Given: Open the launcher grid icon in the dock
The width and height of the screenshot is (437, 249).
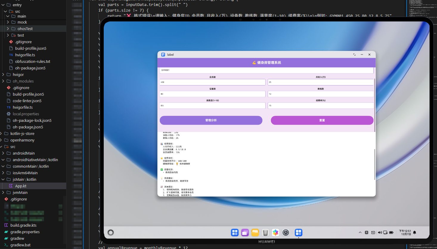Looking at the screenshot, I should [x=235, y=233].
